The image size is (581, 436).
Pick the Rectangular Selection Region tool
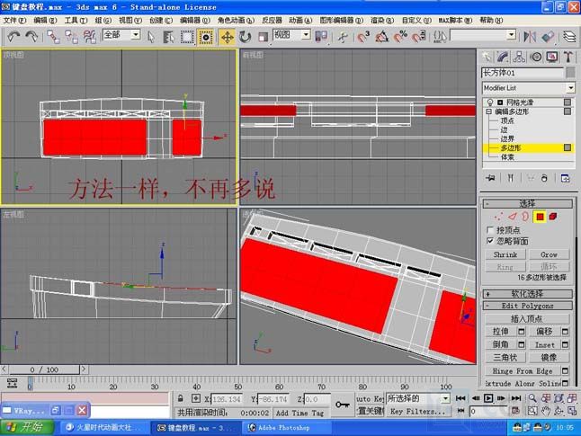[187, 37]
